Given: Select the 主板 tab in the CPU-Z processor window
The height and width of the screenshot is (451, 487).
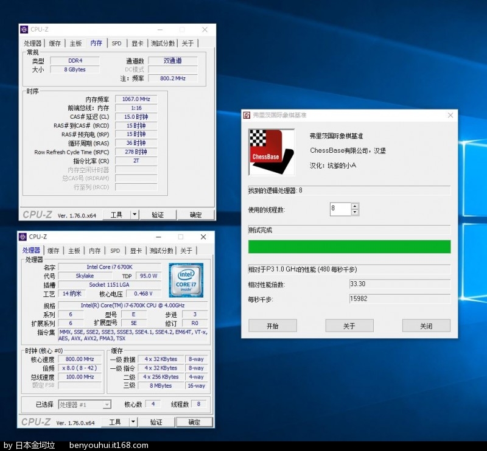Looking at the screenshot, I should [x=74, y=250].
